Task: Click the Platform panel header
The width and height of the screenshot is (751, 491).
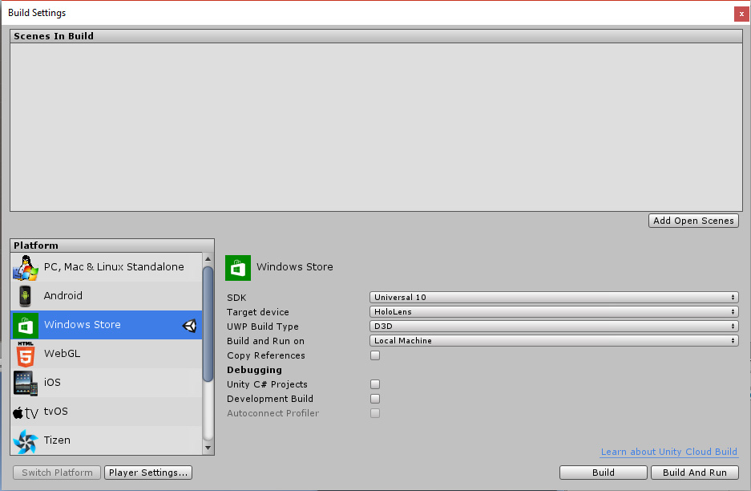Action: [112, 245]
